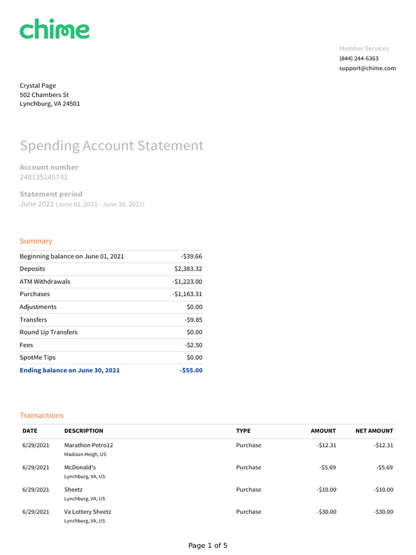This screenshot has width=416, height=555.
Task: Click the address line 502 Chambers St
Action: (x=44, y=95)
